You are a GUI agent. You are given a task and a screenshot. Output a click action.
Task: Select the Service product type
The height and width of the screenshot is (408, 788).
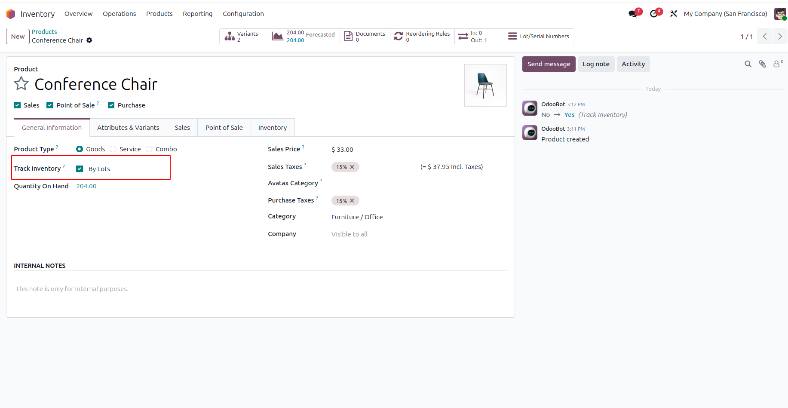113,149
